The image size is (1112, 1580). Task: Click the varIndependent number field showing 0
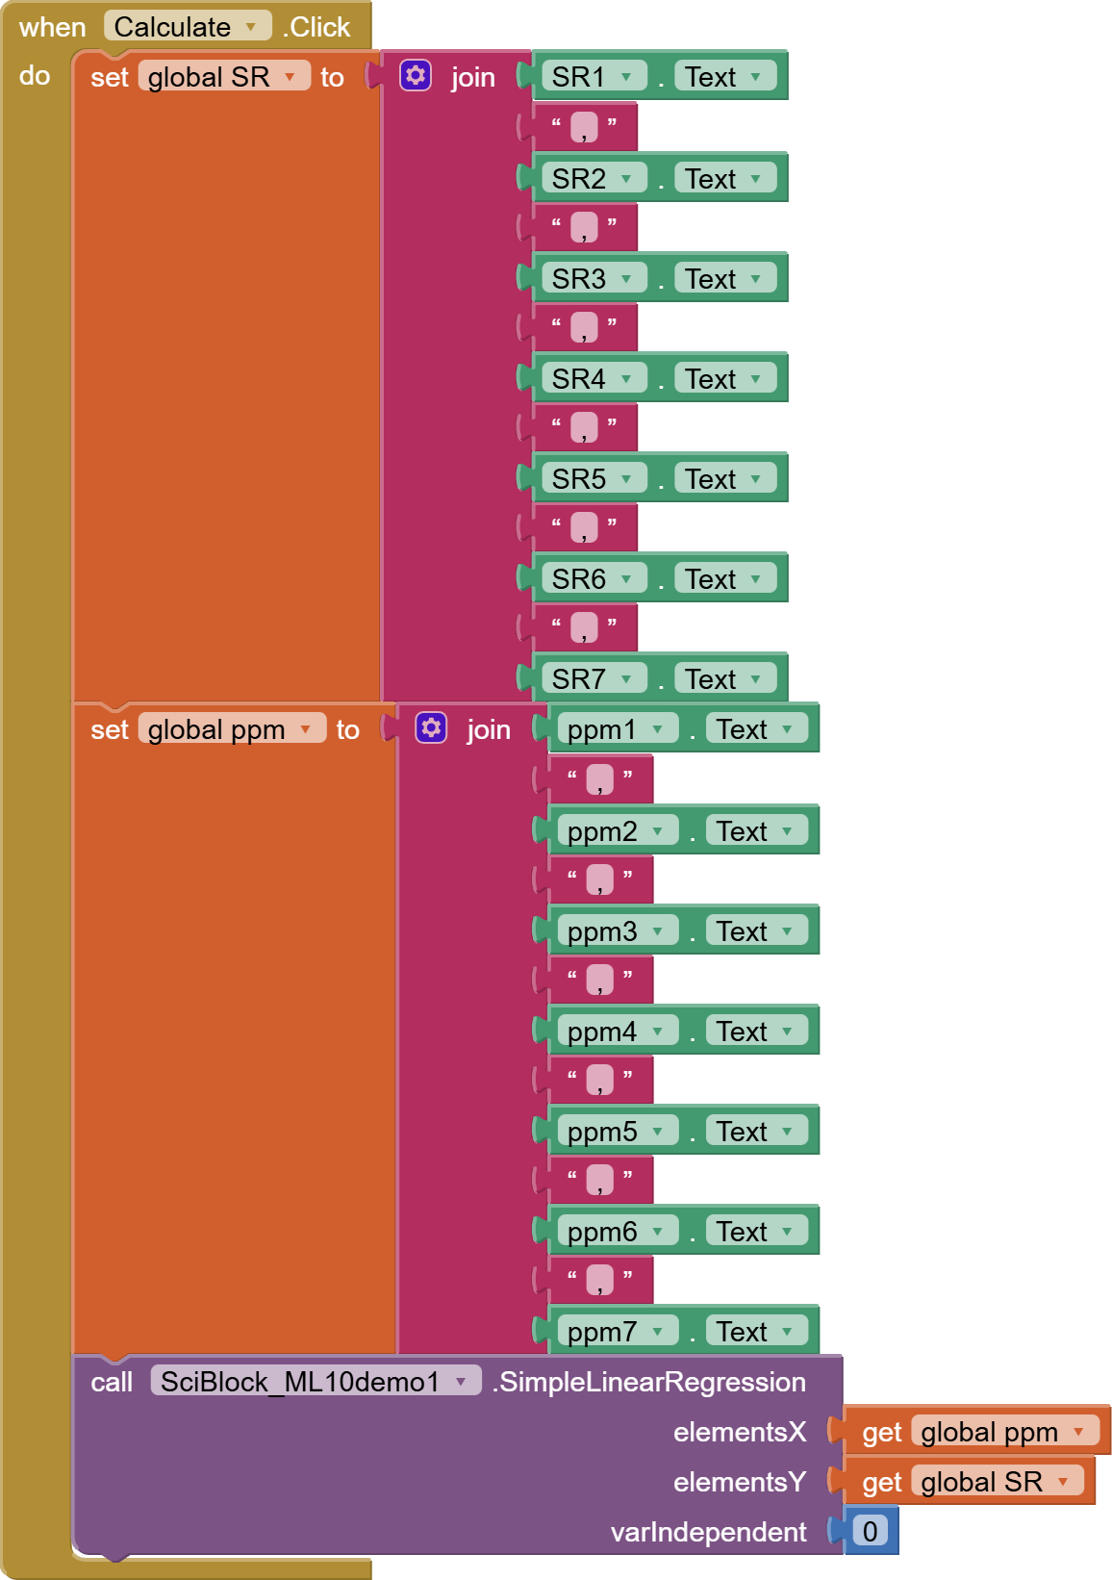(870, 1531)
